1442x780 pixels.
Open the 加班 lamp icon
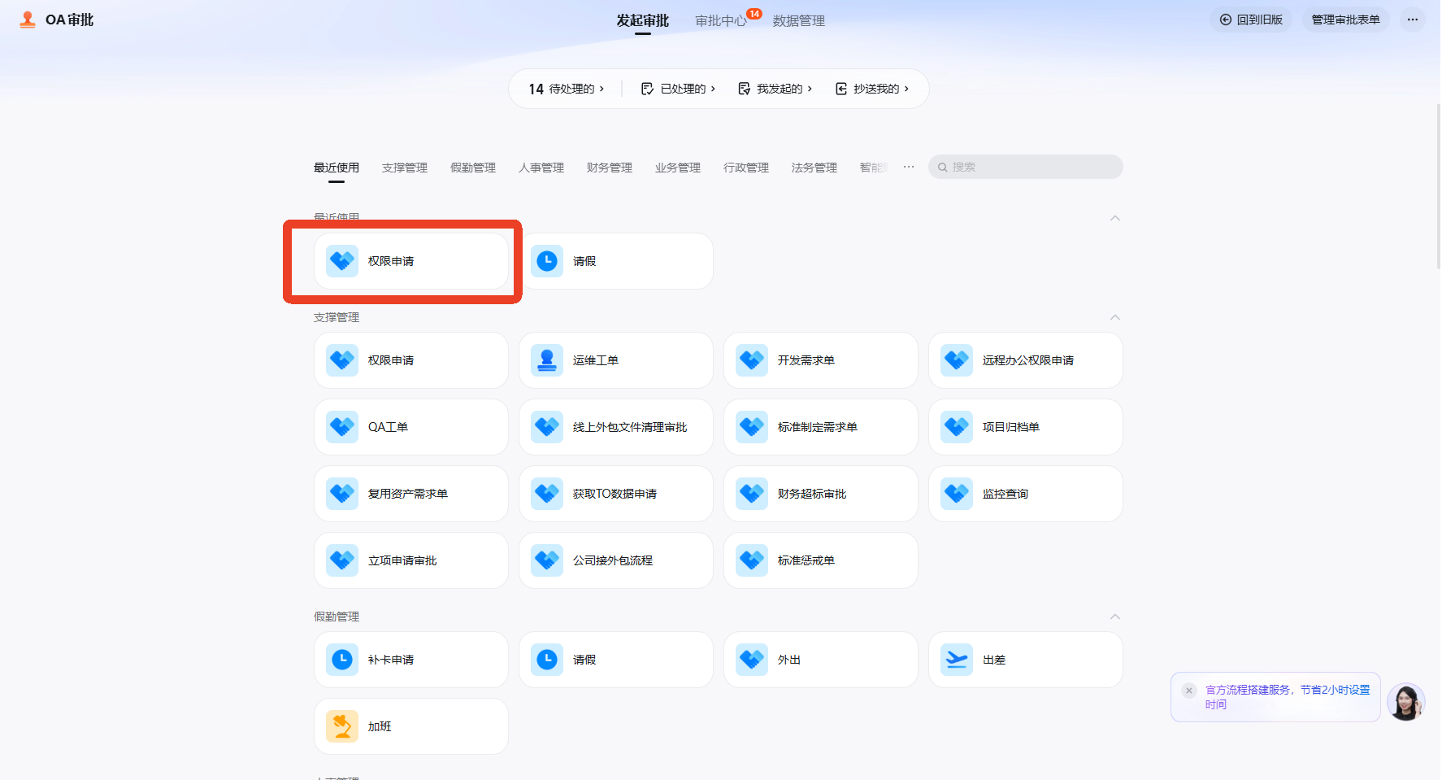[x=342, y=726]
